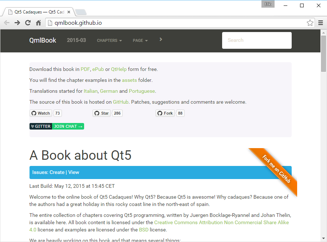The height and width of the screenshot is (242, 327).
Task: Open the German translation link
Action: [109, 91]
